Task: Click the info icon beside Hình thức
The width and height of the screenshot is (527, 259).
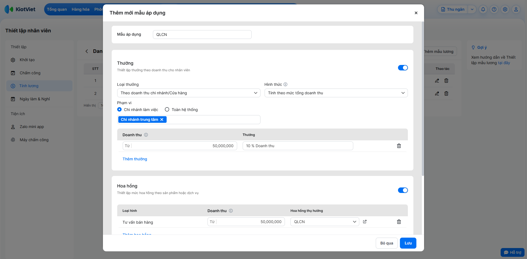Action: pos(285,84)
